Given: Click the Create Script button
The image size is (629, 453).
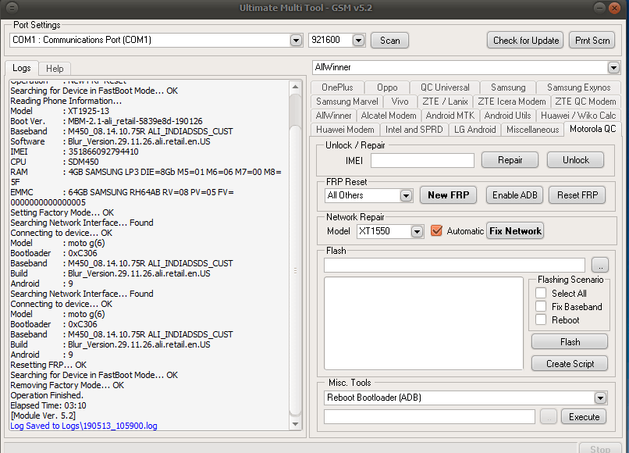Looking at the screenshot, I should 570,364.
